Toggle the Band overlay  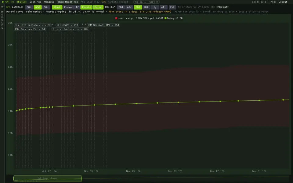pyautogui.click(x=57, y=7)
